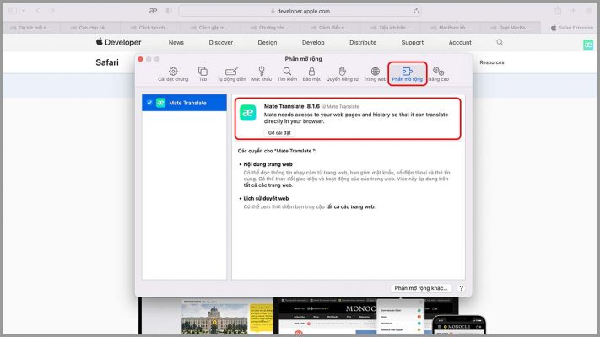This screenshot has height=337, width=600.
Task: Open the Phần mở rộng extensions pane
Action: tap(407, 74)
